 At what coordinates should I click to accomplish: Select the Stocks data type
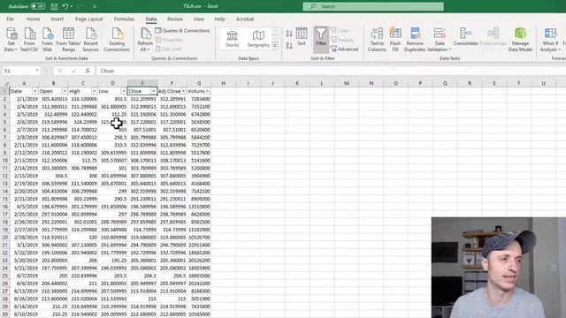[x=232, y=39]
